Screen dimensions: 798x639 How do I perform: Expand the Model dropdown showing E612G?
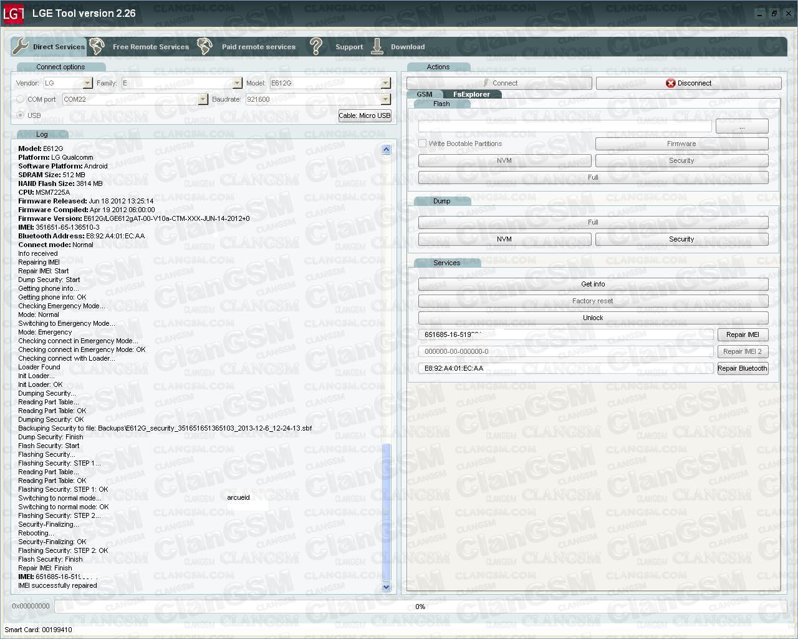[385, 83]
